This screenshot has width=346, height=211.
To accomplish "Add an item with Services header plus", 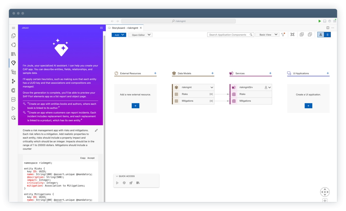I will click(x=270, y=73).
